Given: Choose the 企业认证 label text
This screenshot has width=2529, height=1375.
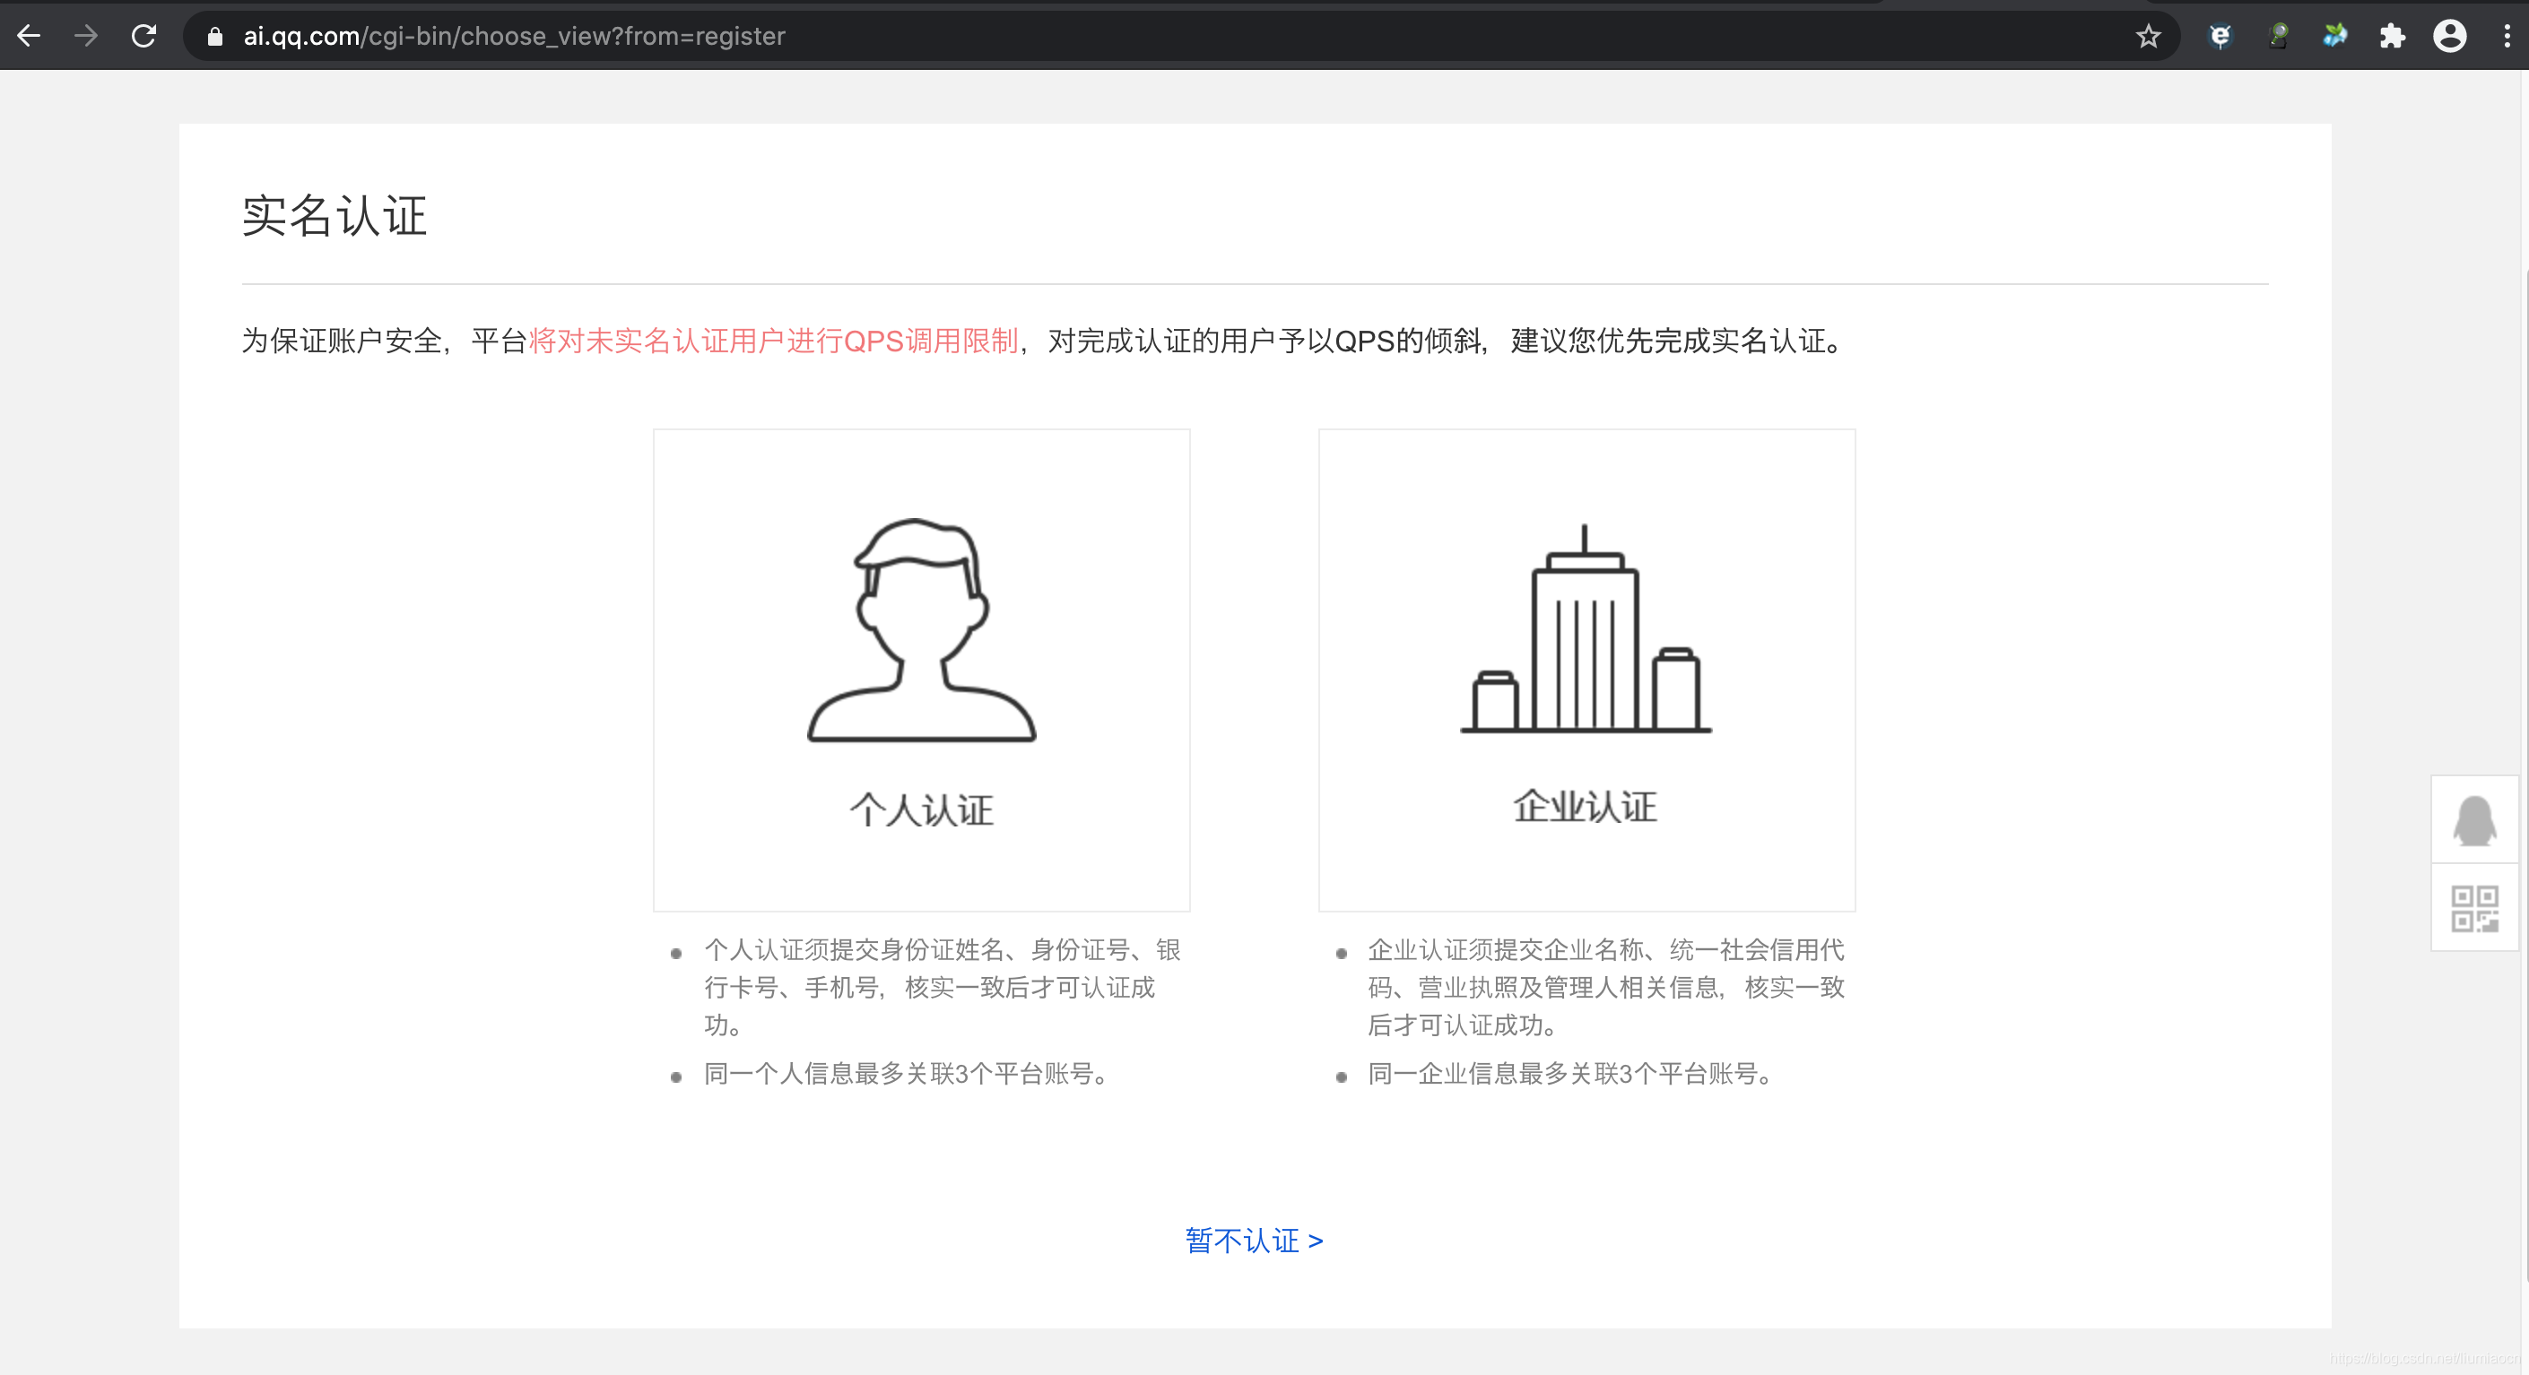Looking at the screenshot, I should point(1586,807).
